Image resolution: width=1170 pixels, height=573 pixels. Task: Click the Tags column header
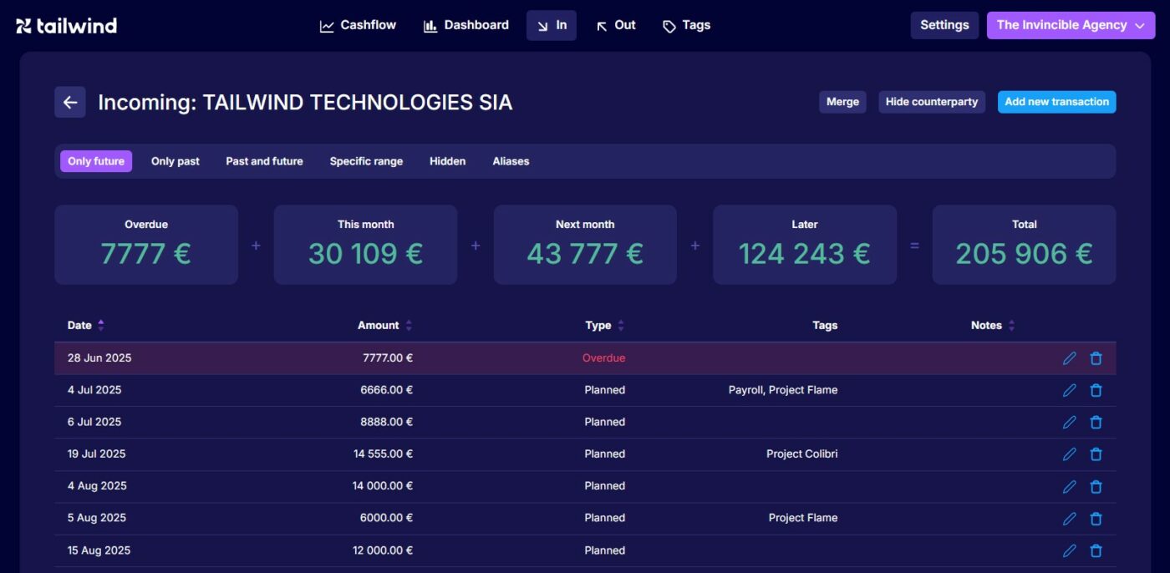click(825, 326)
